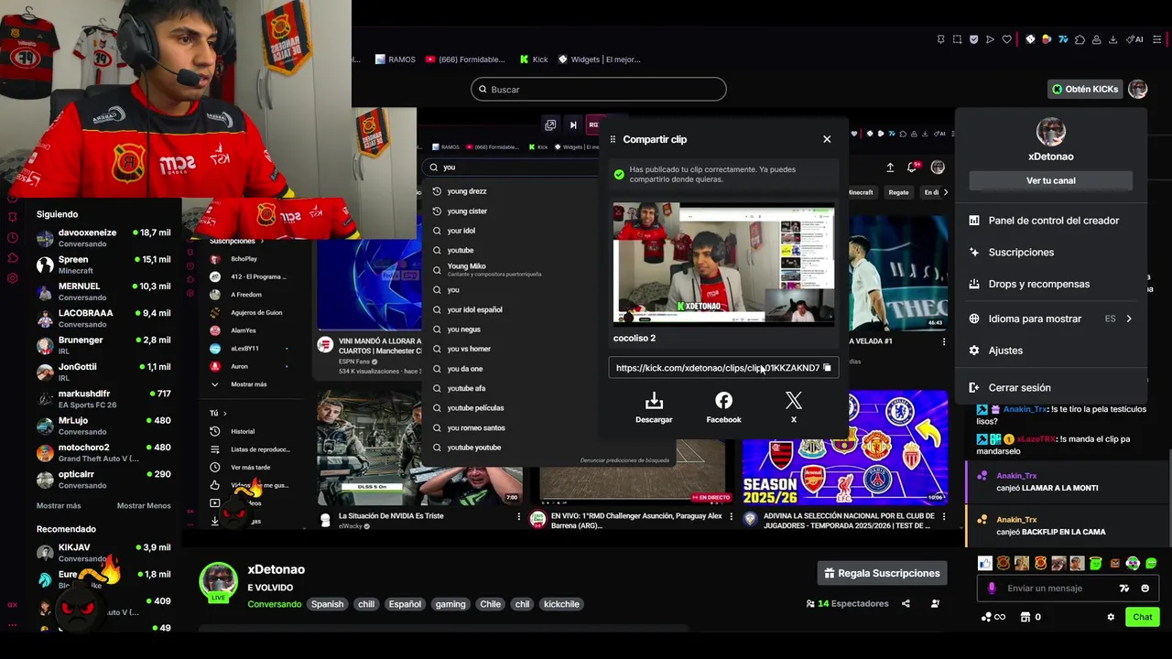Click the pop-out window icon on stream

pos(550,125)
